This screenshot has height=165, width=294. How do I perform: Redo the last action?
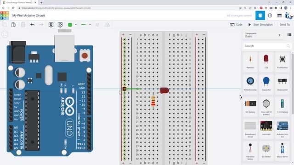[41, 25]
